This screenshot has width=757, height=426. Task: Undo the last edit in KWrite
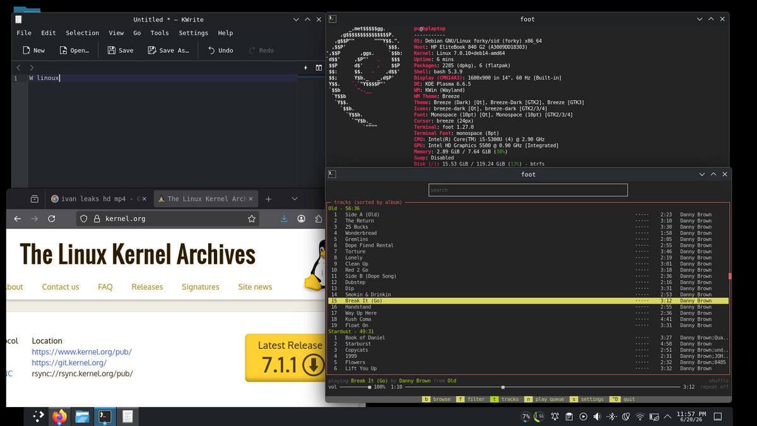pos(220,50)
